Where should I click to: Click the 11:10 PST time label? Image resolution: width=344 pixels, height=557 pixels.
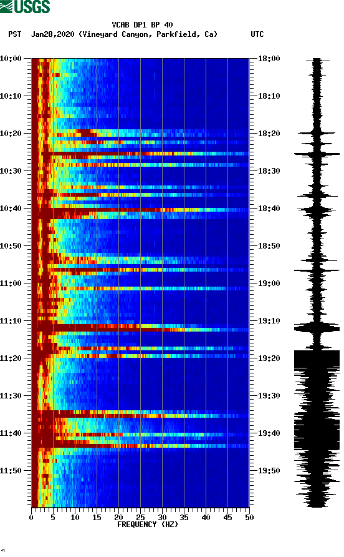pos(11,321)
